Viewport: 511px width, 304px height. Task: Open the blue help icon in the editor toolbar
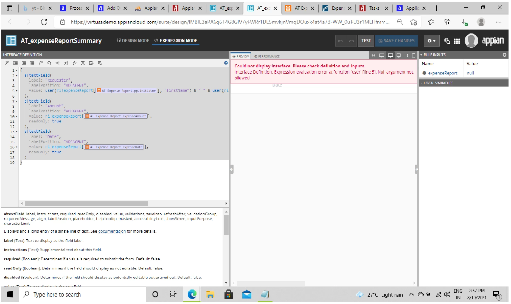(226, 63)
